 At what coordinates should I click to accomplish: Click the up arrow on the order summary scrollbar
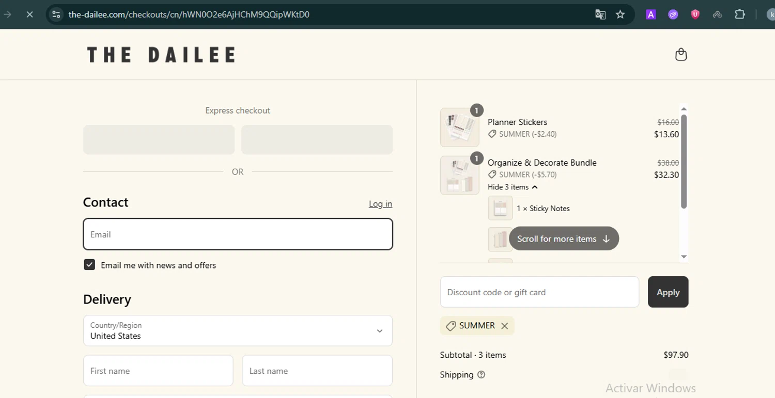click(684, 109)
